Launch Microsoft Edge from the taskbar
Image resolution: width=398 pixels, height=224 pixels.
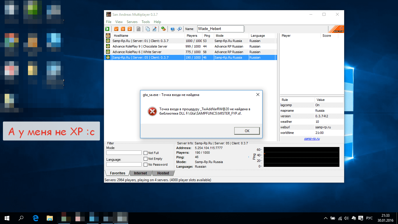36,218
